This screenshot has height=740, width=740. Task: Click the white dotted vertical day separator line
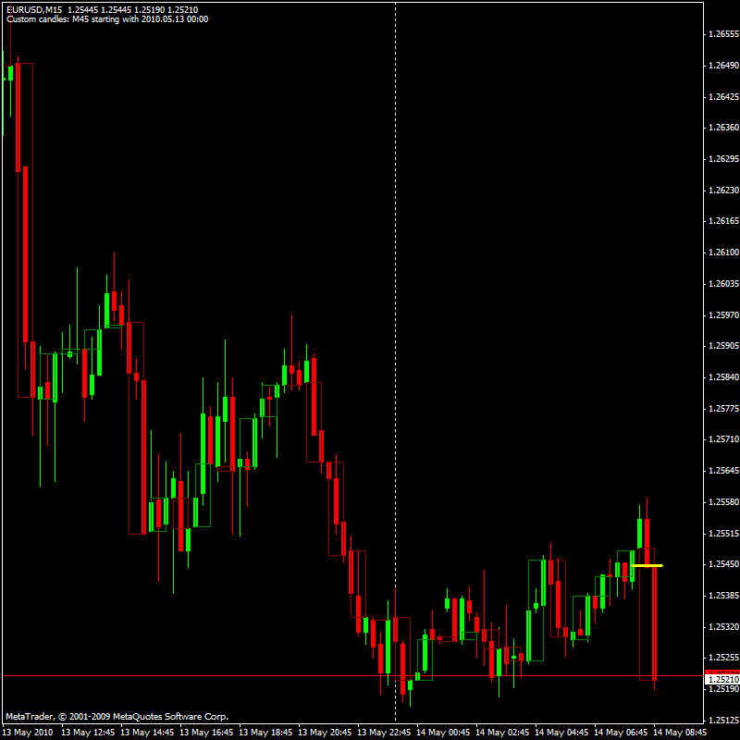(x=396, y=361)
